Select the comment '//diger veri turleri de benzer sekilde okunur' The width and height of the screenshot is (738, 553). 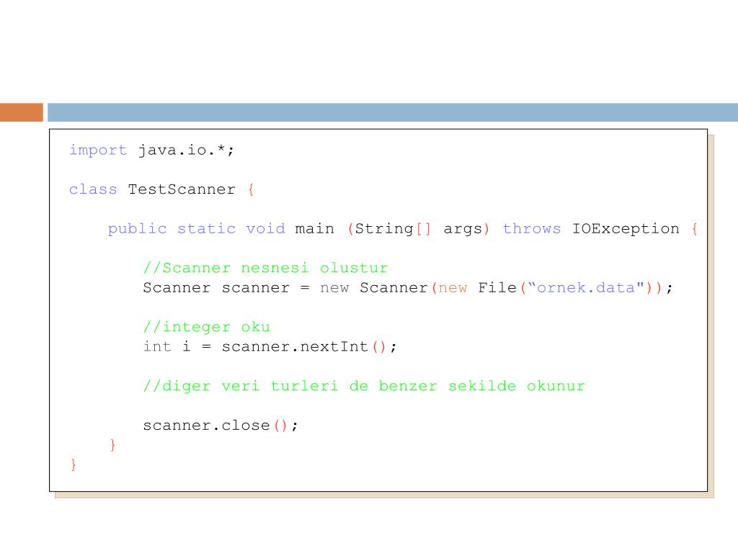click(x=364, y=386)
